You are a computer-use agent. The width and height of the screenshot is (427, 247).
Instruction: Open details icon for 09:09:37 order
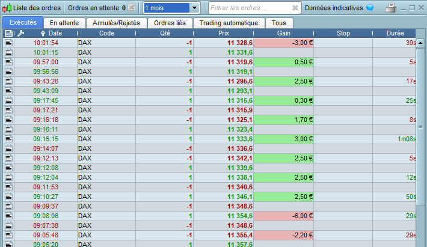click(x=8, y=206)
